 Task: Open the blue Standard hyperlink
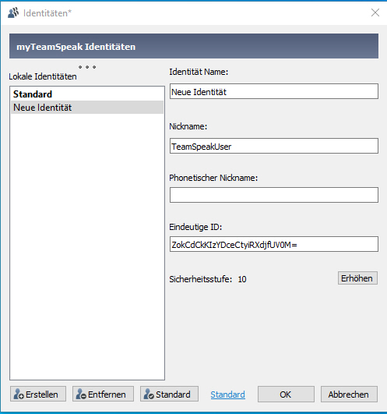(x=228, y=395)
